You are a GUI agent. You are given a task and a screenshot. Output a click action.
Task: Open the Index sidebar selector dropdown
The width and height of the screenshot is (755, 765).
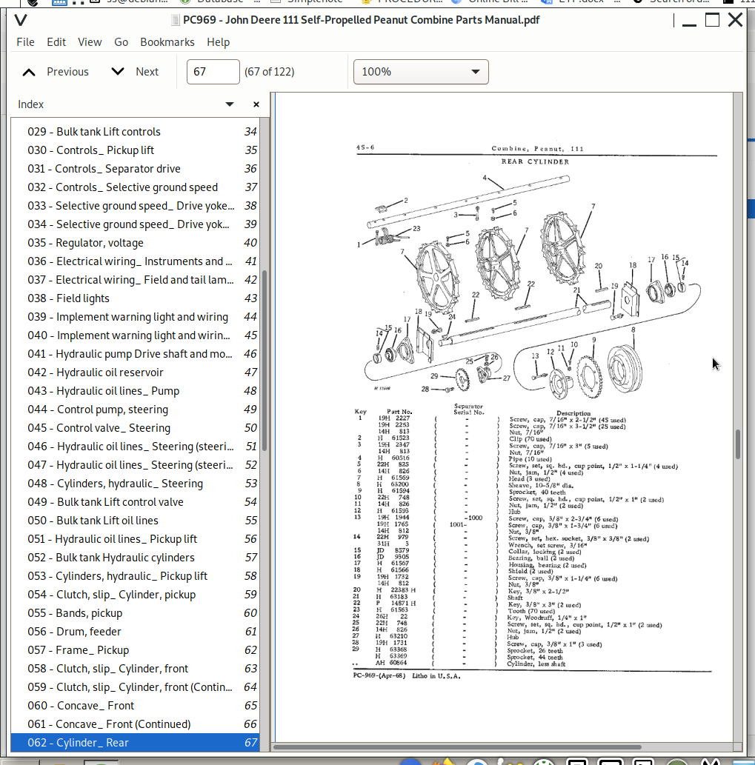click(229, 104)
